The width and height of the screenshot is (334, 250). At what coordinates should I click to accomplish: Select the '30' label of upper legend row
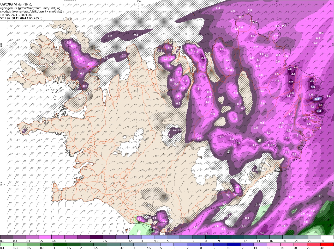323,241
